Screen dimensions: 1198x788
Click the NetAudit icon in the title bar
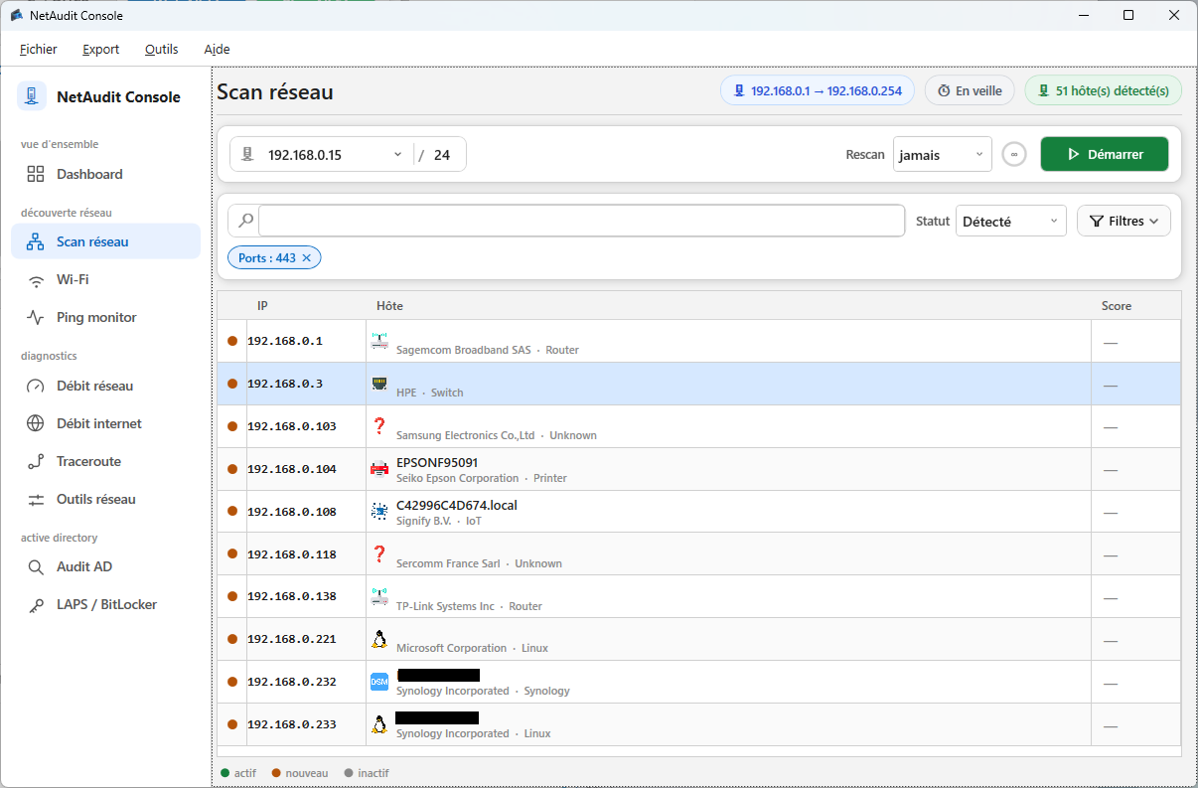[17, 15]
